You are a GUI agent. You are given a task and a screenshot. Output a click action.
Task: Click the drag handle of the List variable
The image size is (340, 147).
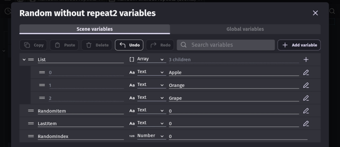tap(31, 60)
